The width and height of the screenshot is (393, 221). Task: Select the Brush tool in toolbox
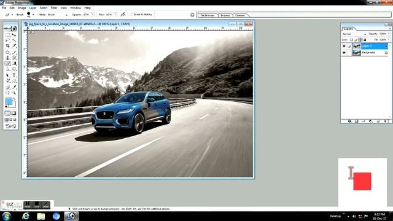(14, 52)
